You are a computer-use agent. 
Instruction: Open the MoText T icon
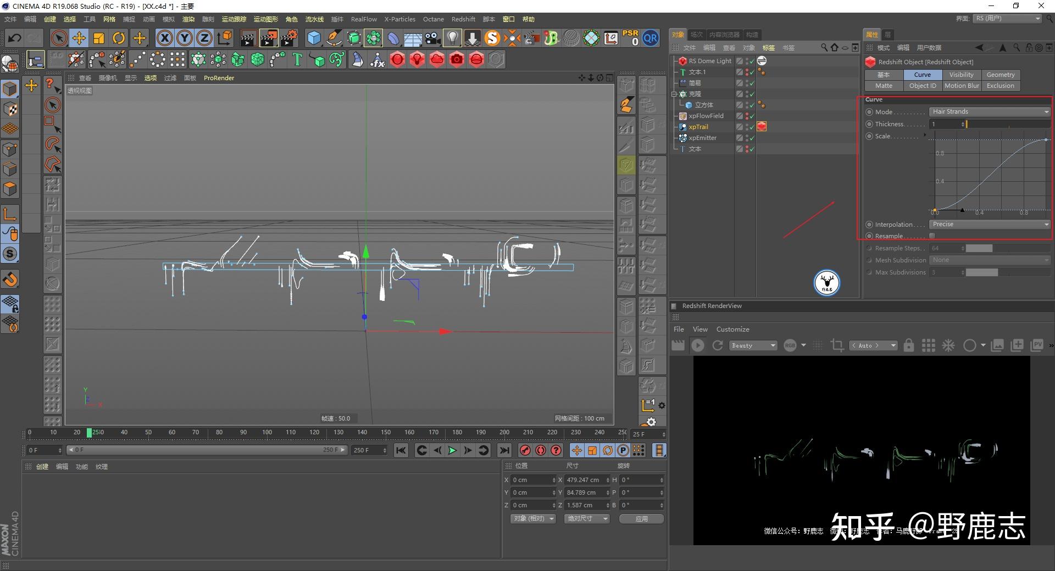297,59
